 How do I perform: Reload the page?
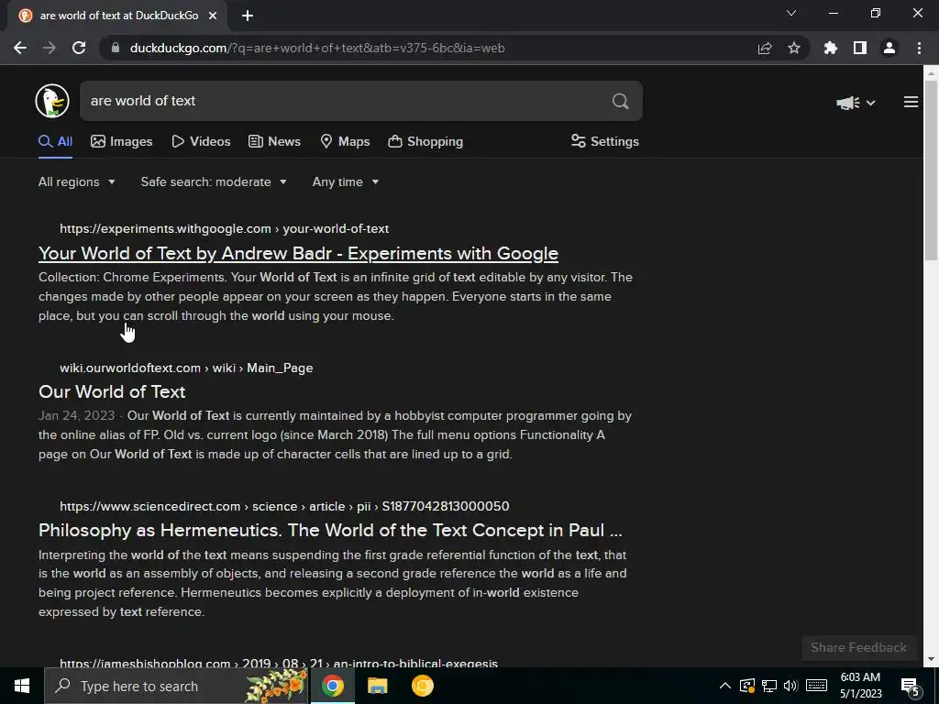(79, 48)
